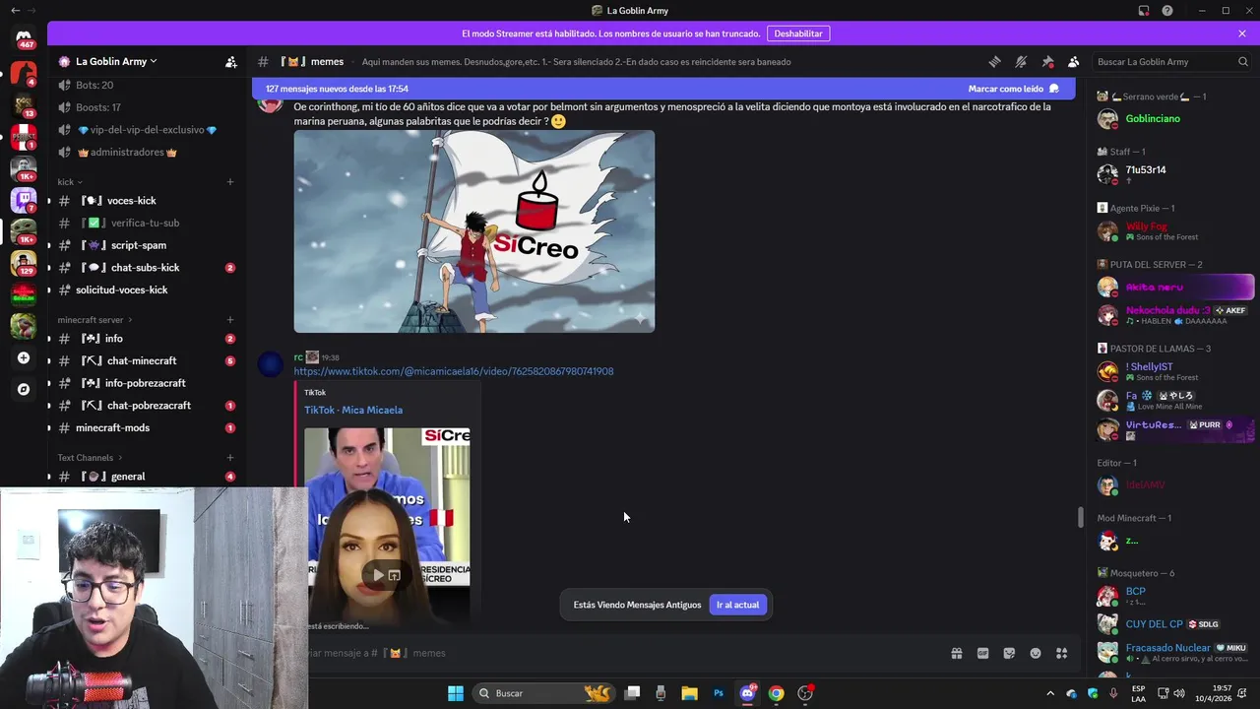Open TikTok · Mica Micaela embed title link
1260x709 pixels.
coord(352,410)
